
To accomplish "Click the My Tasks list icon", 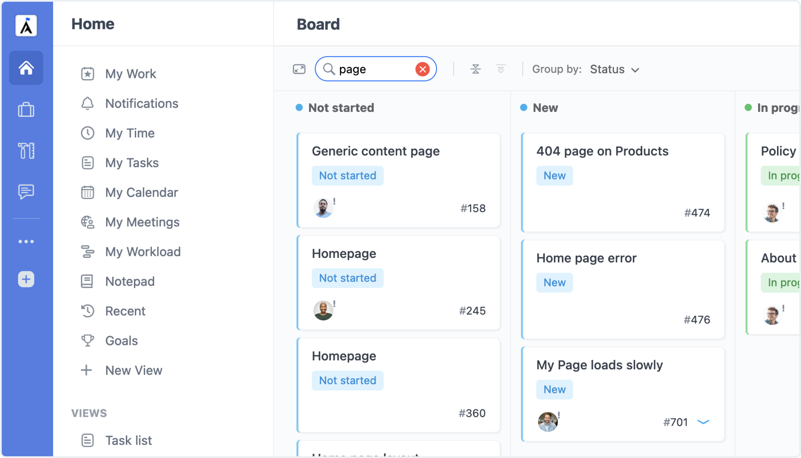I will pos(87,163).
